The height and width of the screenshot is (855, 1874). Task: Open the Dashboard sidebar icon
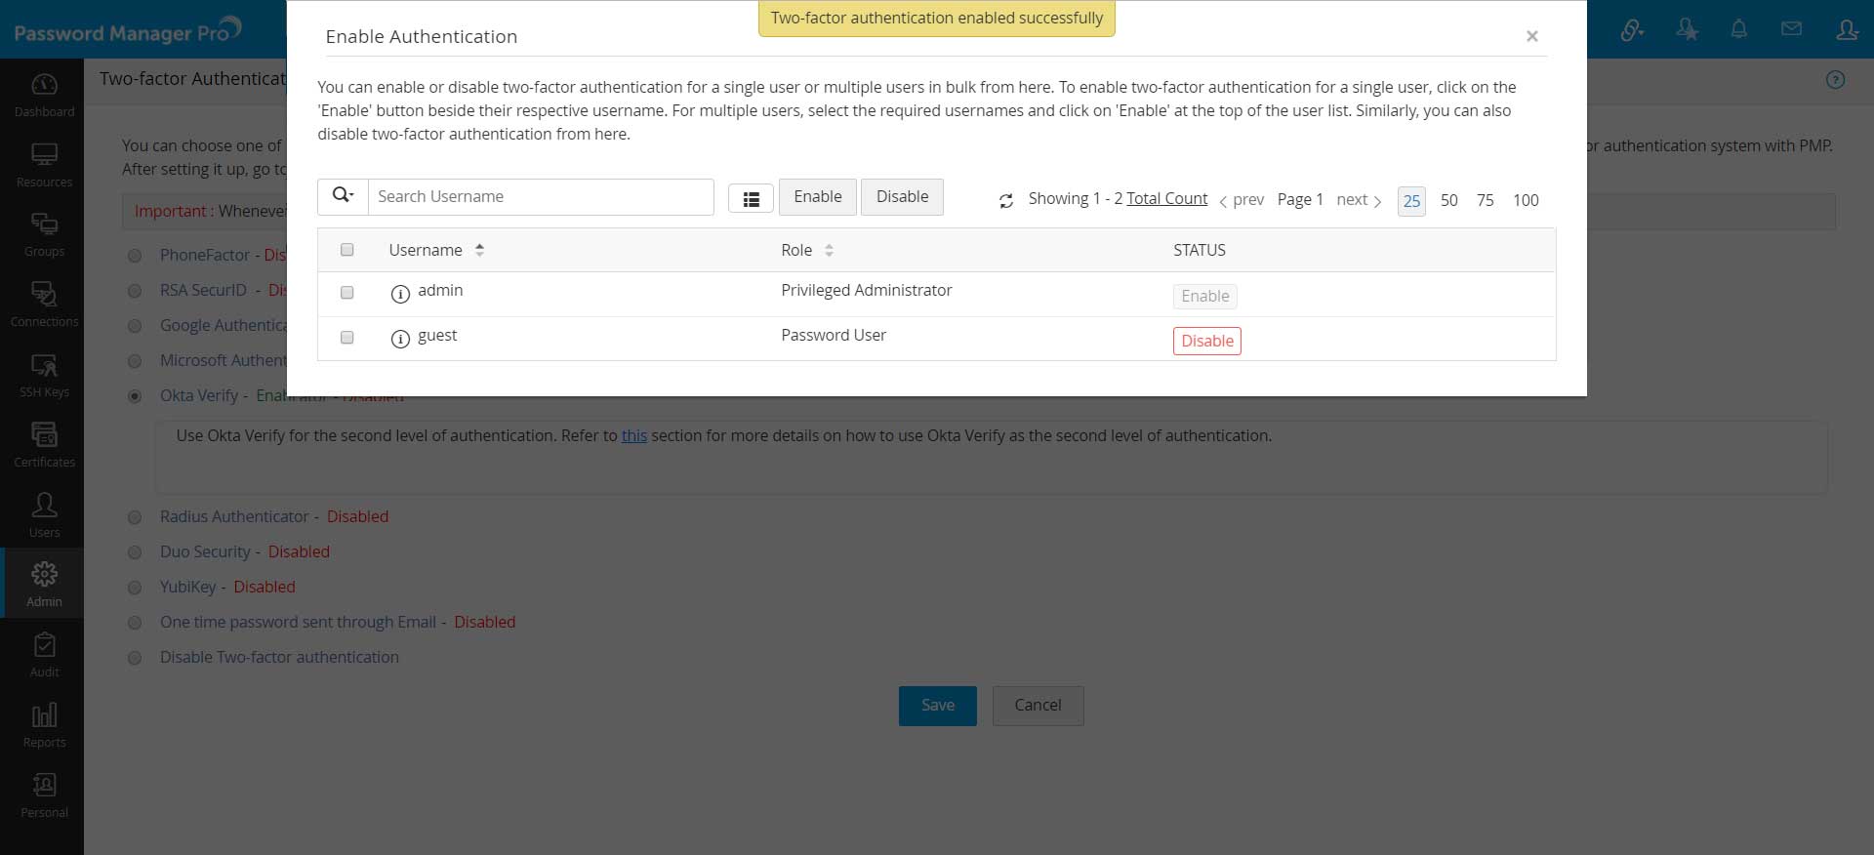(x=44, y=95)
